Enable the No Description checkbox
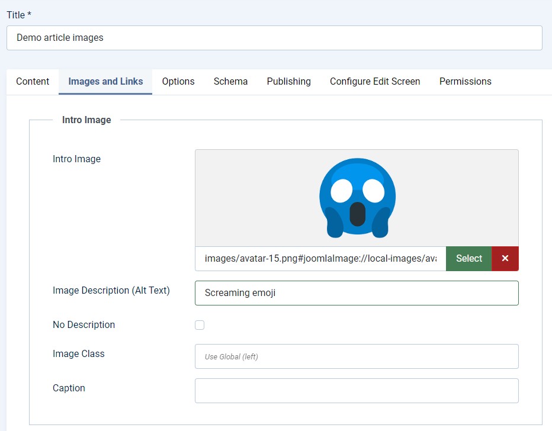This screenshot has height=431, width=552. pyautogui.click(x=200, y=324)
